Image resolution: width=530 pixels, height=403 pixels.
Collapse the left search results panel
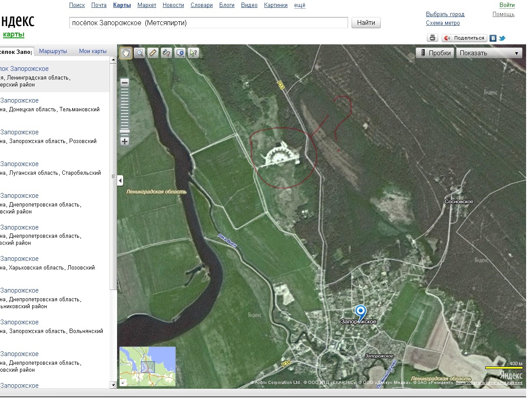click(121, 180)
